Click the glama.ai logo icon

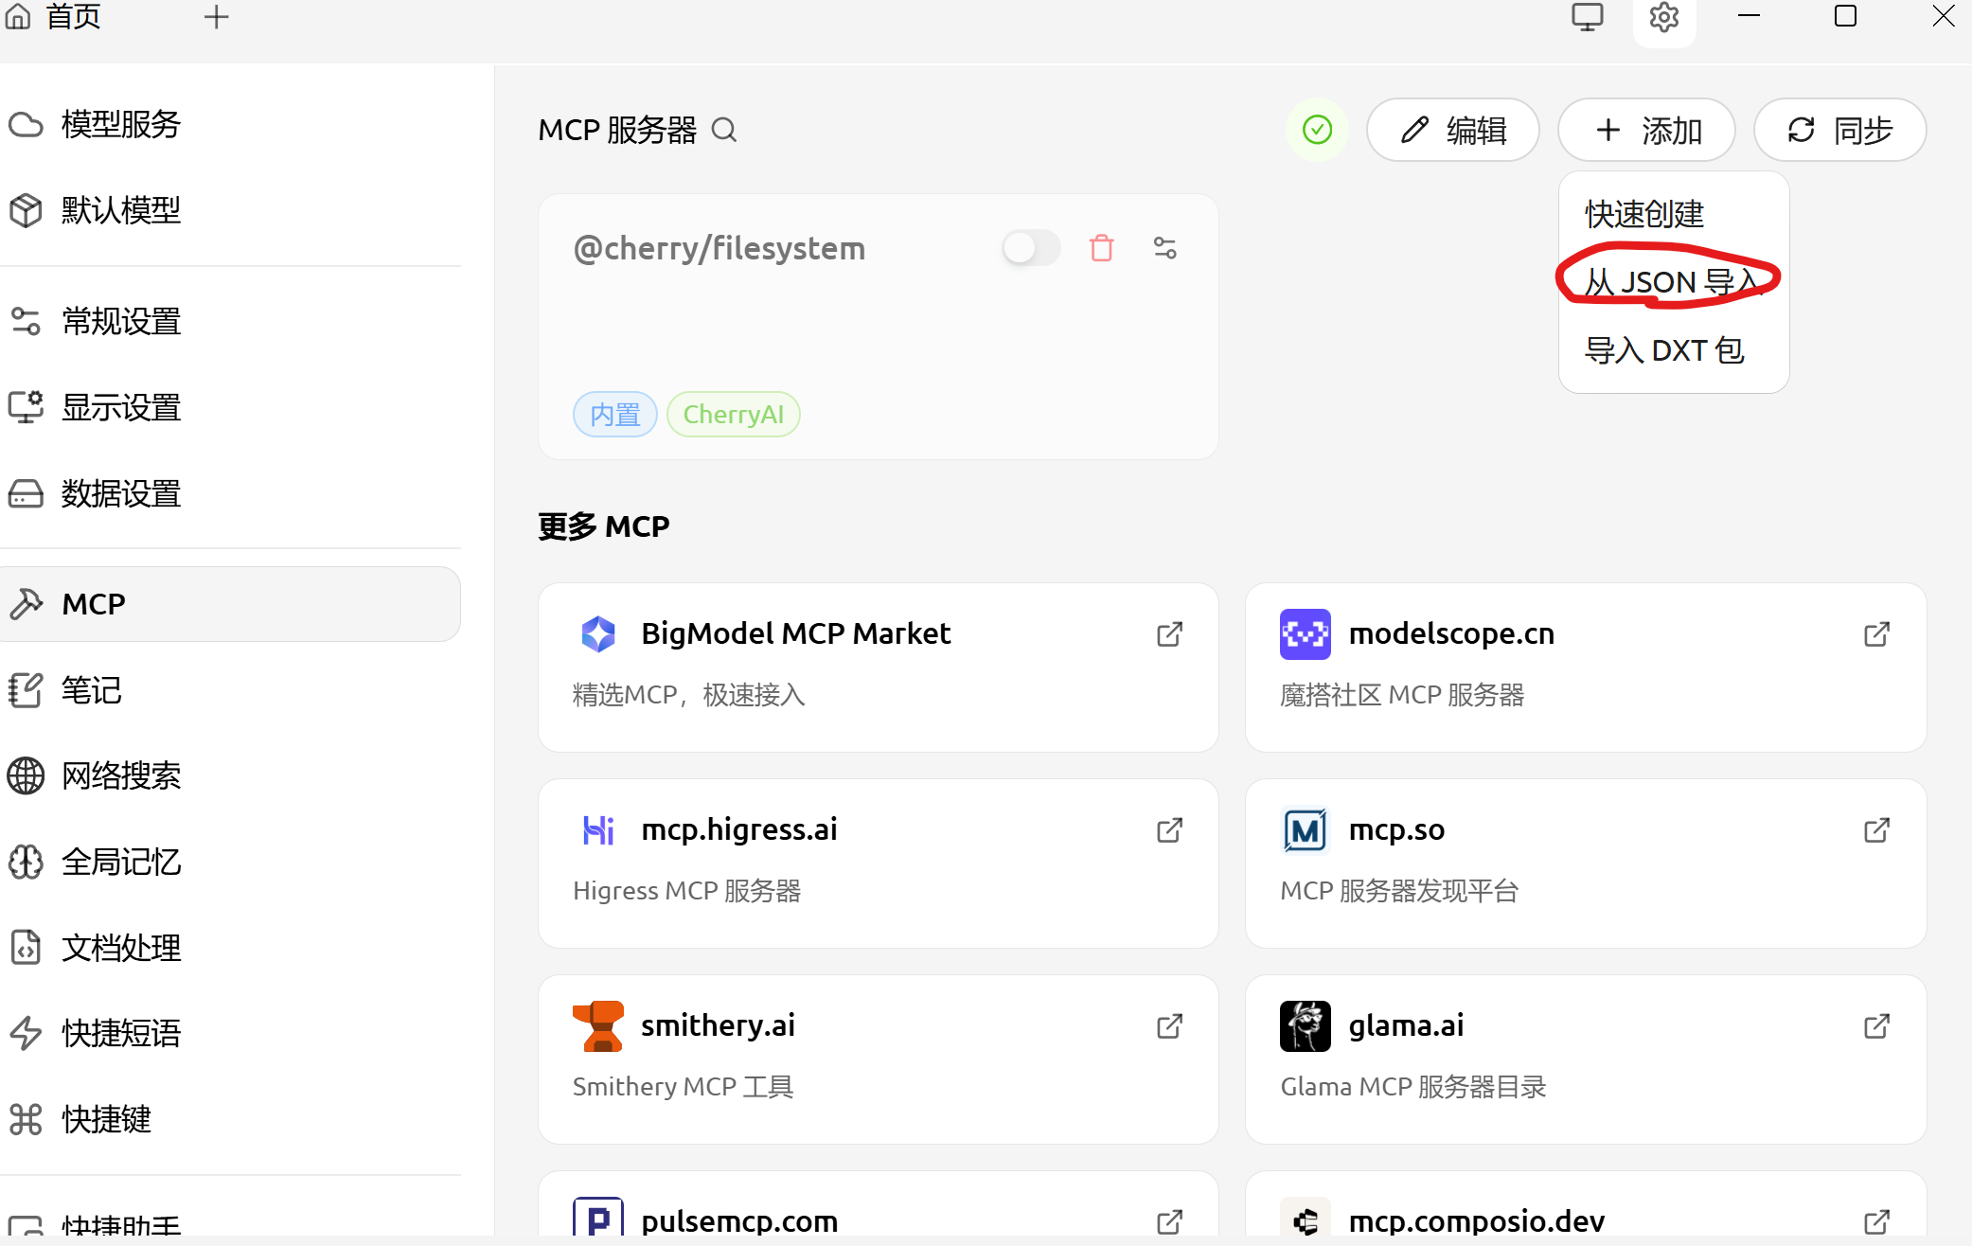coord(1306,1026)
